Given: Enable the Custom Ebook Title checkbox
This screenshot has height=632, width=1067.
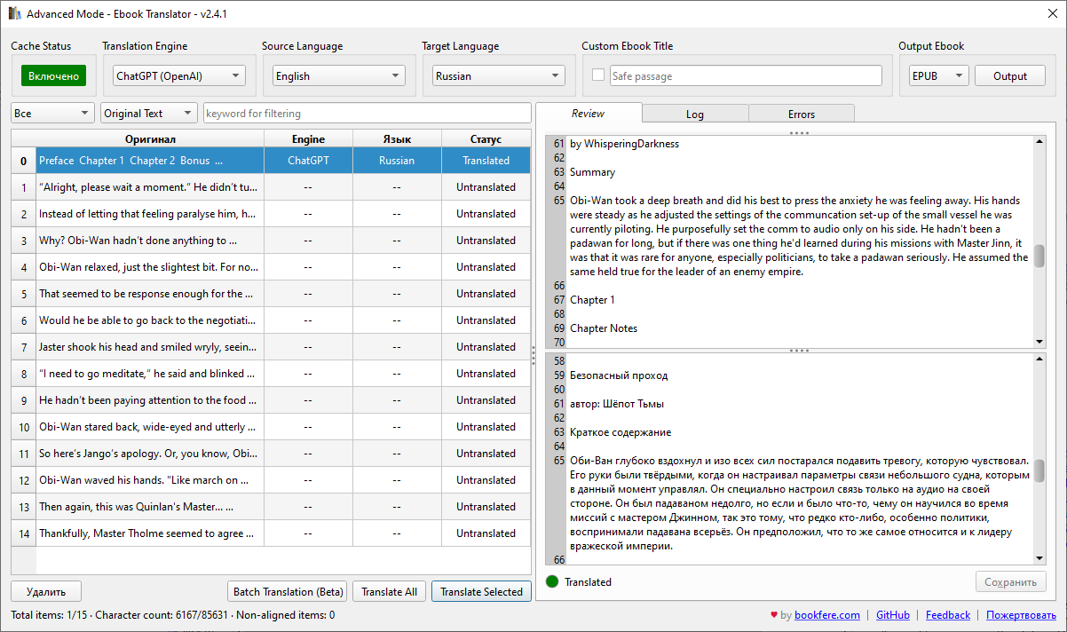Looking at the screenshot, I should click(x=598, y=75).
